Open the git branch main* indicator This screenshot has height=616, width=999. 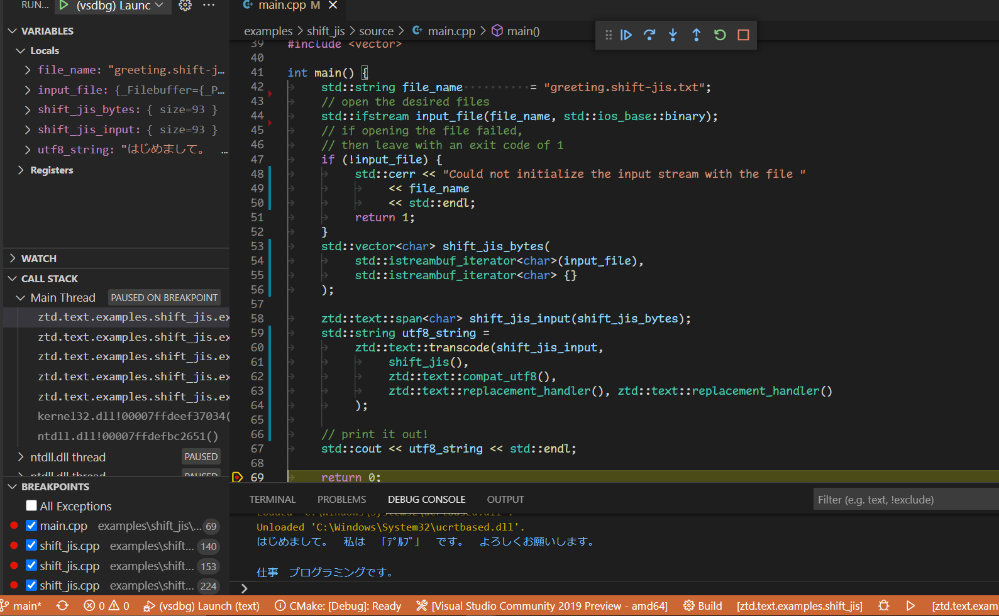click(x=21, y=606)
